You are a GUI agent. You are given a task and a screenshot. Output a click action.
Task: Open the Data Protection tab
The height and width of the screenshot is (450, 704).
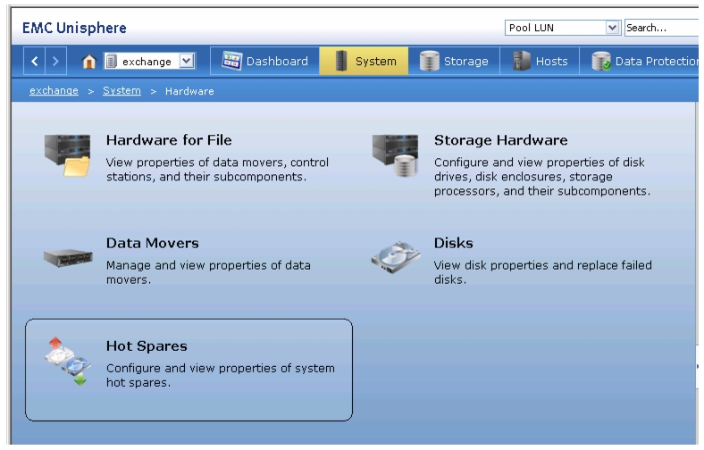(x=640, y=61)
